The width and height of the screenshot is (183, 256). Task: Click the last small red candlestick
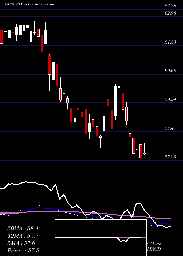(x=145, y=153)
